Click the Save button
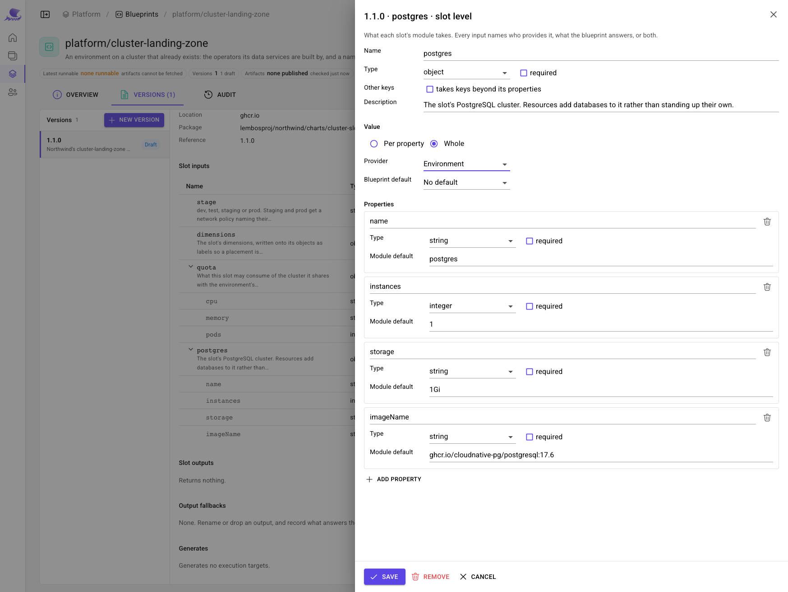 (385, 577)
